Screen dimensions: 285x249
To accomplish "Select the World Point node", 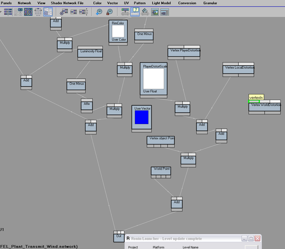I will 161,172.
